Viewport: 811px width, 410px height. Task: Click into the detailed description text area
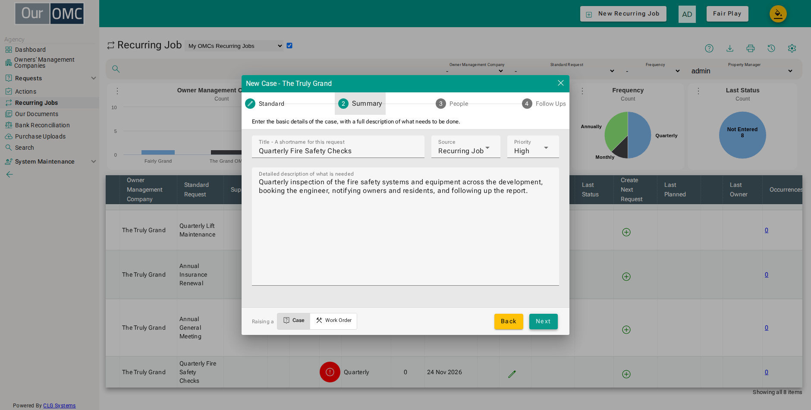[x=405, y=227]
